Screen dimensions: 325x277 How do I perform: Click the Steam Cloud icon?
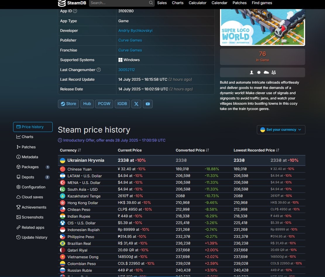(x=266, y=72)
